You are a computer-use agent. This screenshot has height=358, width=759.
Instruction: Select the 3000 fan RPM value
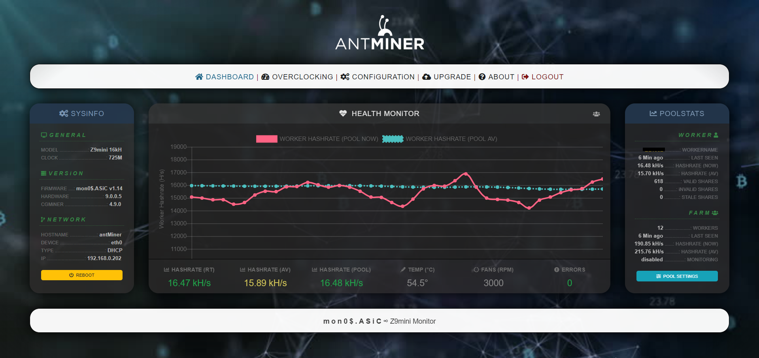pos(493,283)
